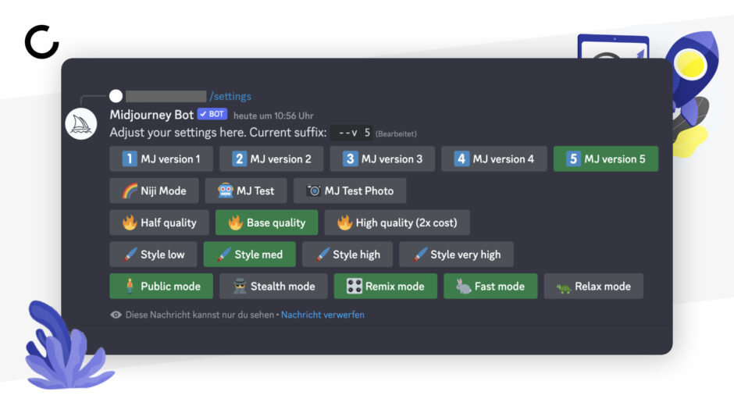Click the /settings command link

click(230, 97)
